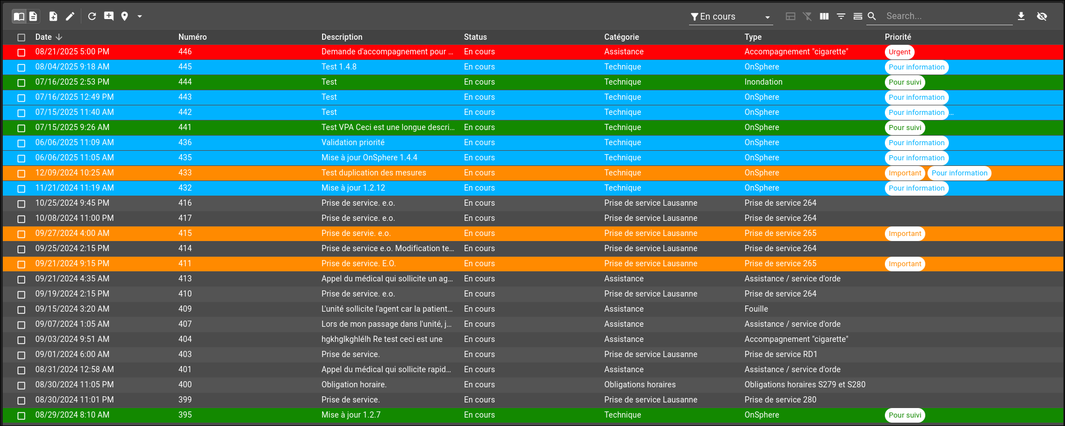This screenshot has height=426, width=1065.
Task: Add a comment with plus-bubble icon
Action: (109, 16)
